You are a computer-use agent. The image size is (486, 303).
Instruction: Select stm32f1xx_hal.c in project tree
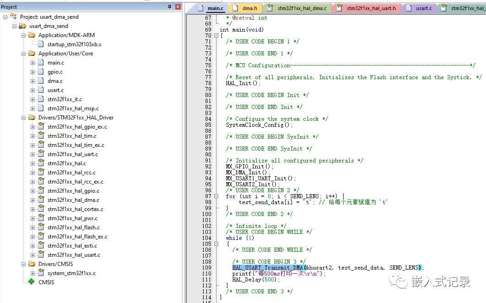click(x=67, y=163)
